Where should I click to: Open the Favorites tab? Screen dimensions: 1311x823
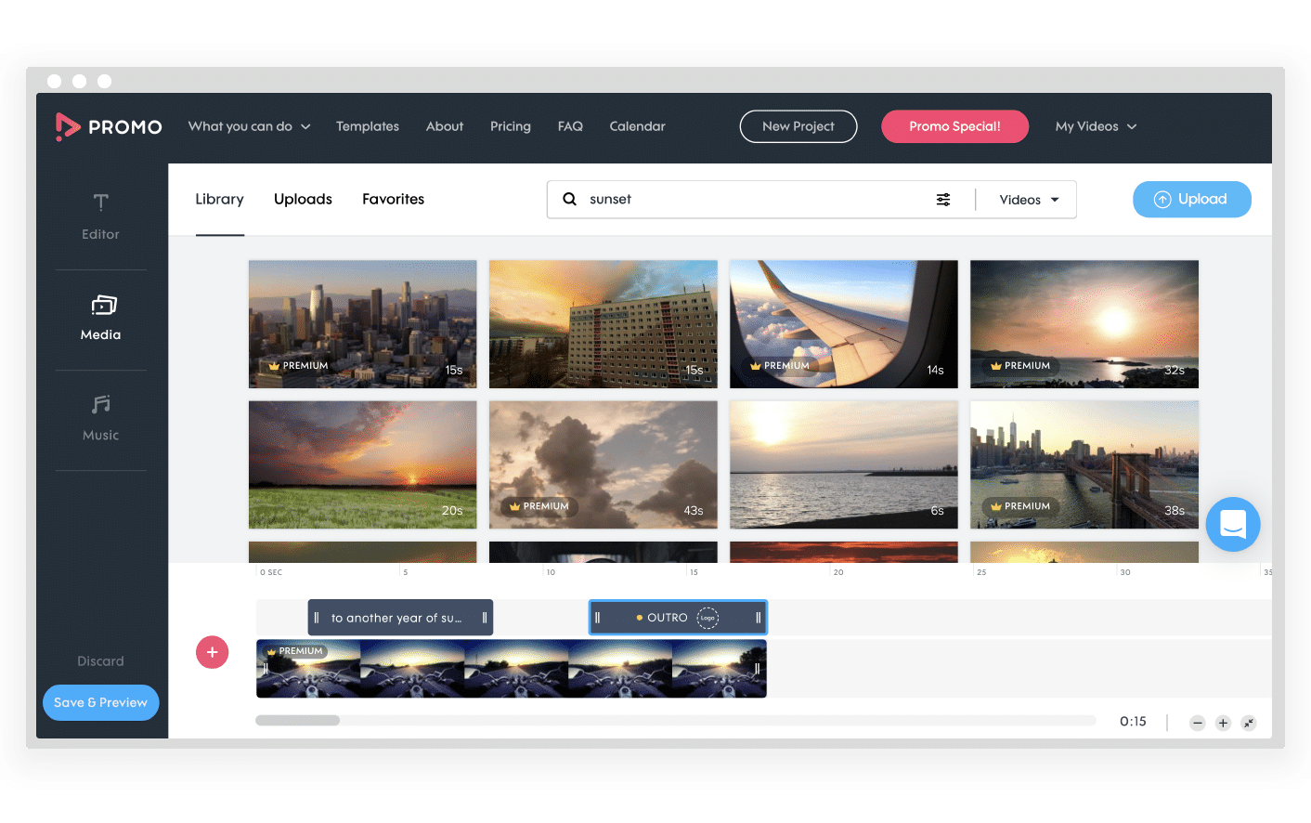(393, 199)
